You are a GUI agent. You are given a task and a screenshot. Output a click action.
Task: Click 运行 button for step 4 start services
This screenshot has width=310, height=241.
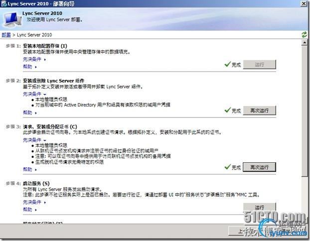(x=259, y=207)
